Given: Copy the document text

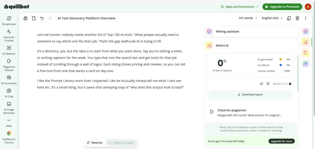Looking at the screenshot, I should [x=289, y=18].
